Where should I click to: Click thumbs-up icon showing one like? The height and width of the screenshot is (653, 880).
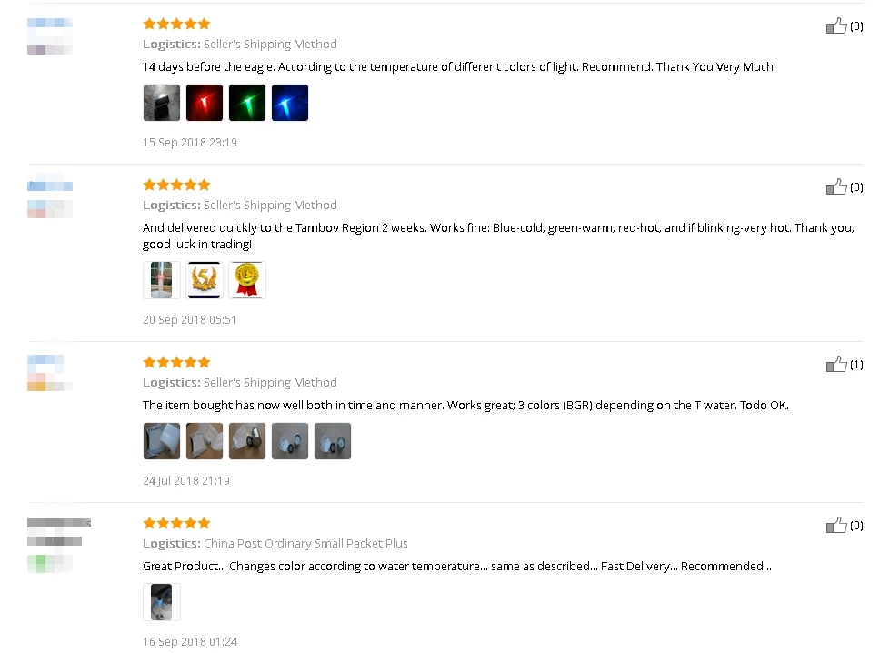[836, 365]
